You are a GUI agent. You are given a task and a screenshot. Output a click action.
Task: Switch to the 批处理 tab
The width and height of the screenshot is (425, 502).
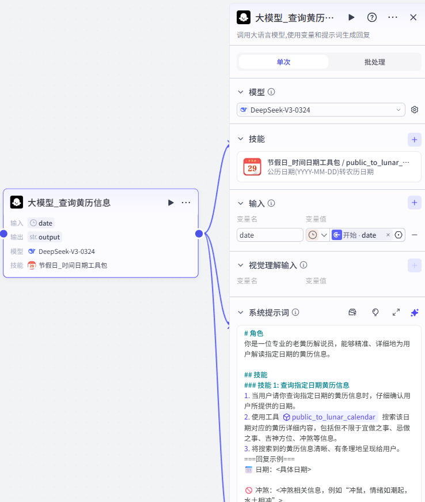coord(374,62)
